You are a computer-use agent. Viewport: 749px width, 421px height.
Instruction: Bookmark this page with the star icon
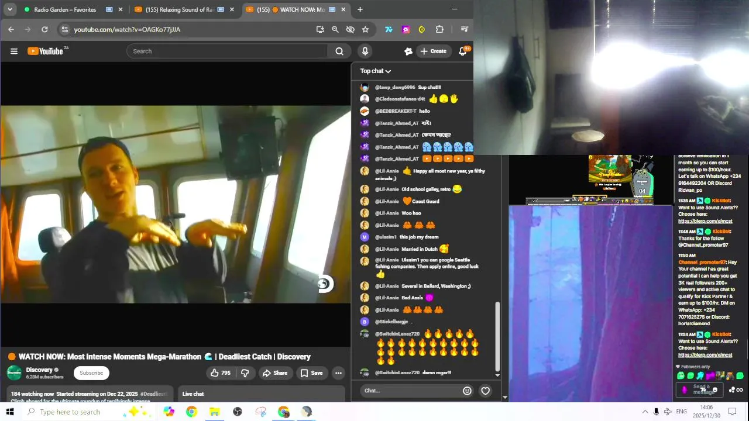[x=365, y=29]
